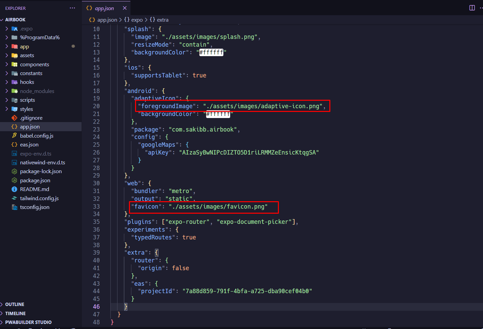
Task: Click the "projectId" key text
Action: tap(157, 291)
